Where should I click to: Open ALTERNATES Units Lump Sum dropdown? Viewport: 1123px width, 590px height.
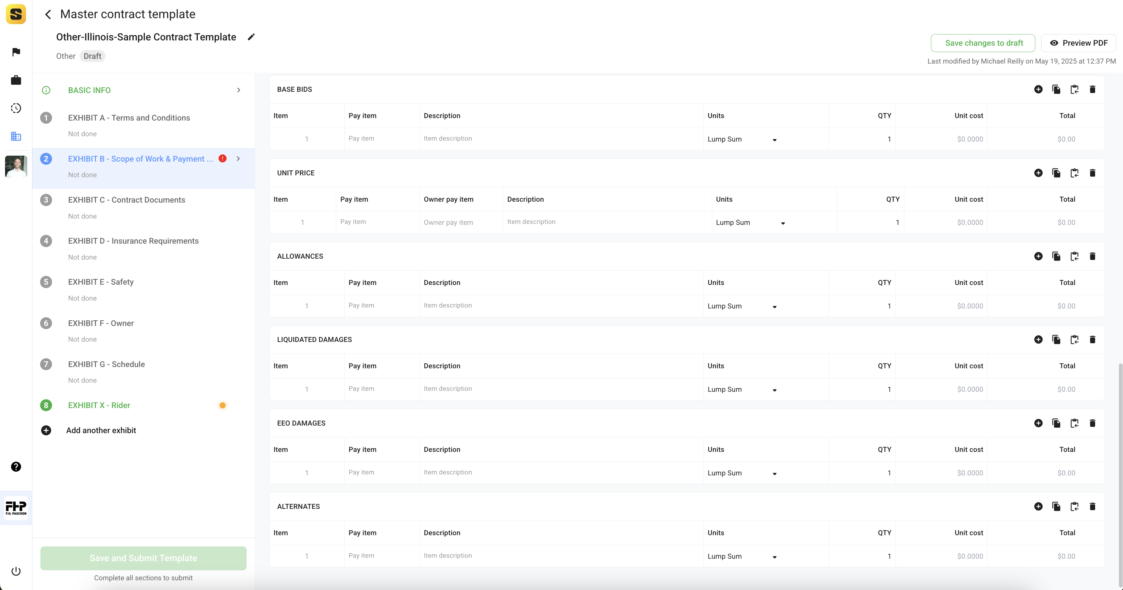click(742, 556)
